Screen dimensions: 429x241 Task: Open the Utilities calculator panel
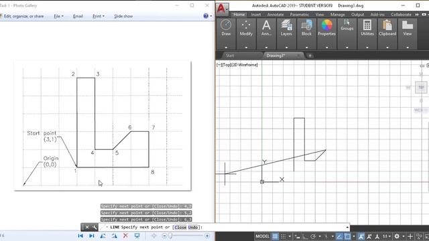(367, 28)
